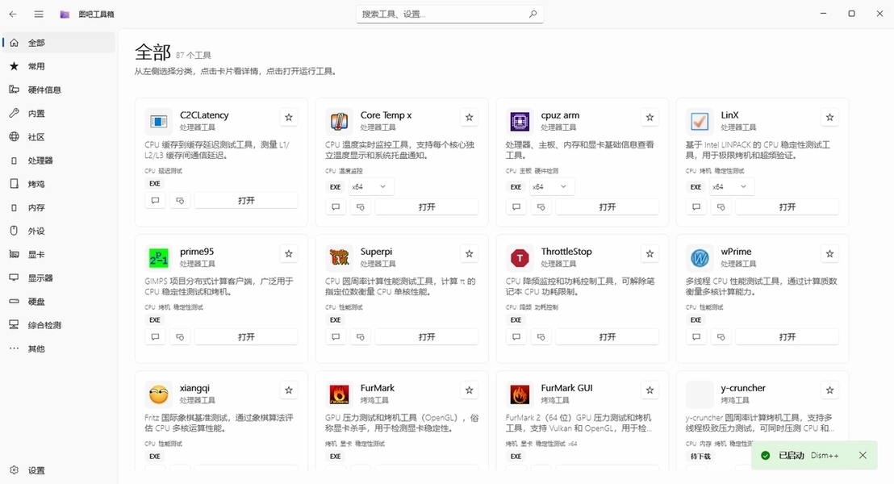Toggle the wPrime favorite star
Screen dimensions: 894x484
coord(829,253)
